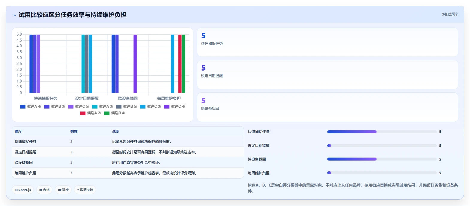
Task: Click the 快速捕捉任务 table row name
Action: point(25,142)
